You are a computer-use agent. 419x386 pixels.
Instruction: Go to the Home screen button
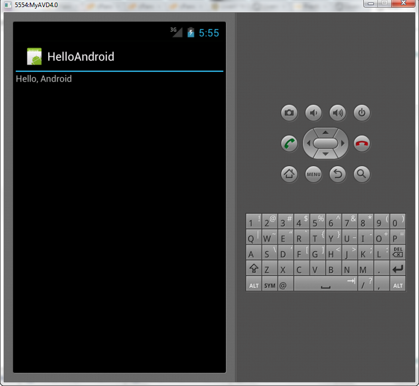pyautogui.click(x=289, y=174)
